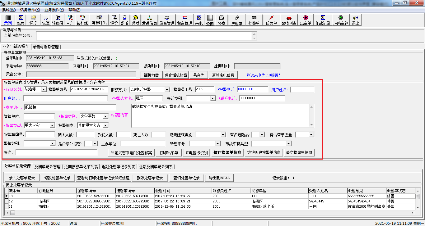
Task: Switch to 反馈单记录管理 tab
Action: (48, 167)
